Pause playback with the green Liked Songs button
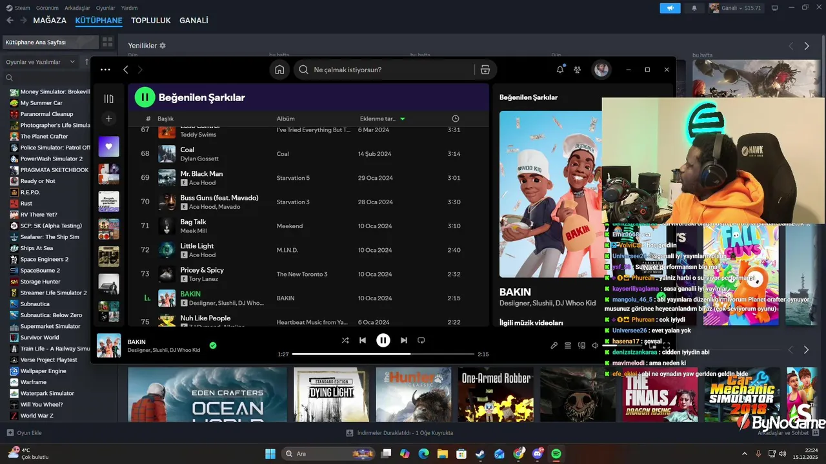This screenshot has height=464, width=826. (x=145, y=97)
